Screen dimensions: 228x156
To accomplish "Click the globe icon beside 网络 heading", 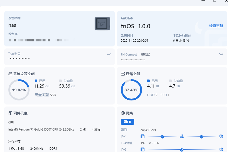I will (123, 113).
